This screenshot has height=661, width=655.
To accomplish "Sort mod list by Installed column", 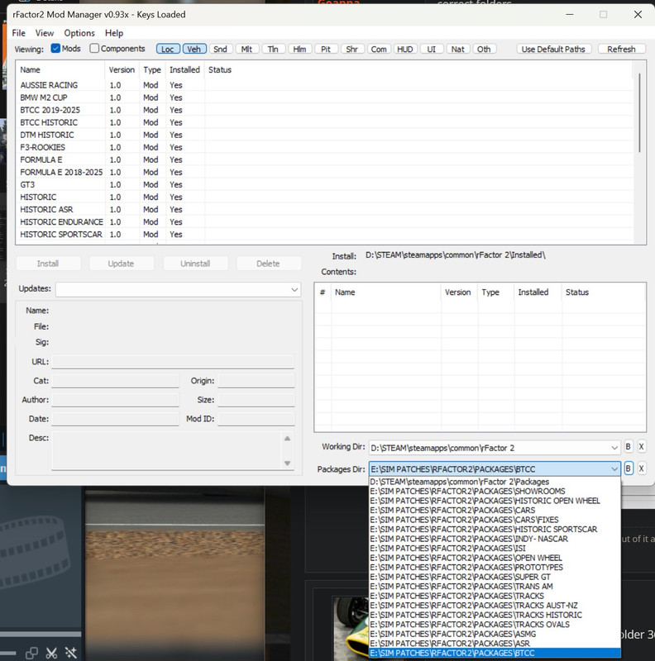I will pos(185,70).
